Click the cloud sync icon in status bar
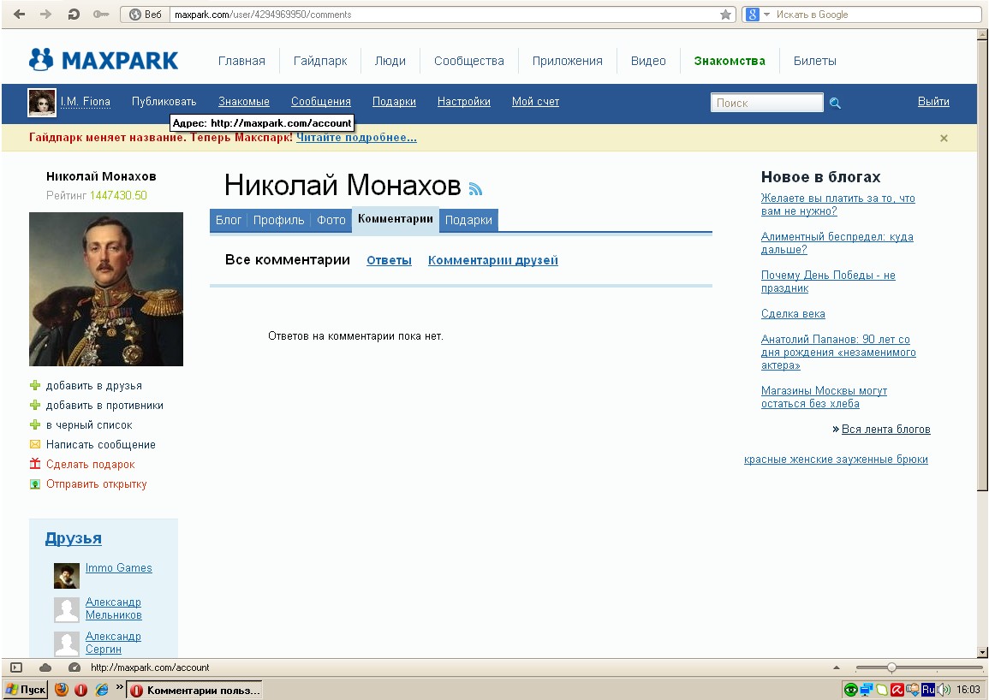Image resolution: width=989 pixels, height=700 pixels. 45,667
